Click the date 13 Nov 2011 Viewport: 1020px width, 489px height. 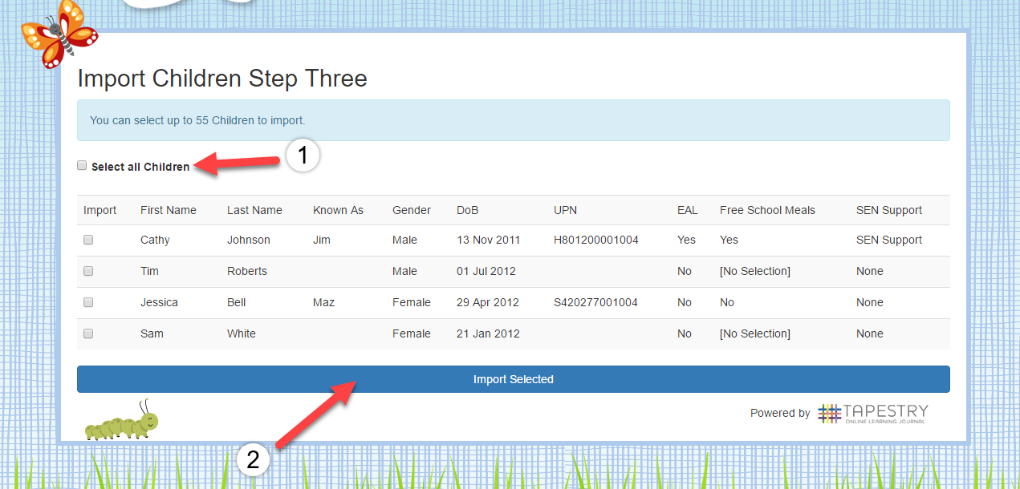tap(489, 240)
